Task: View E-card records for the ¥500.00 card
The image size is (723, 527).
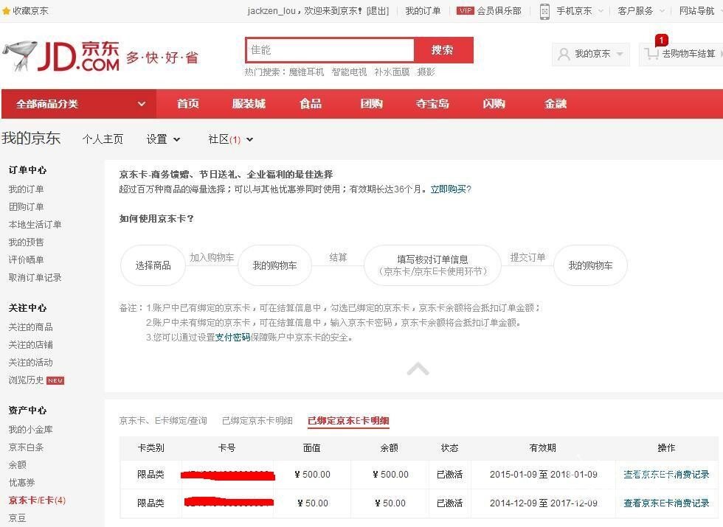Action: (x=666, y=475)
